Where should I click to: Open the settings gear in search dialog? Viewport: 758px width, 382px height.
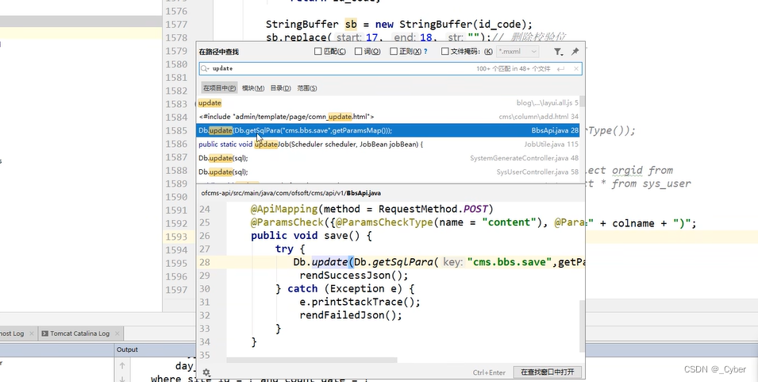[x=206, y=372]
